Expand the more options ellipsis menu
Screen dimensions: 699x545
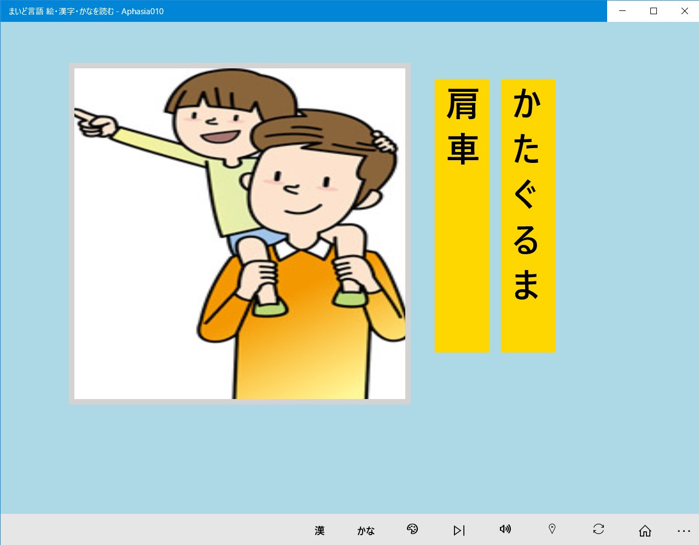click(684, 531)
